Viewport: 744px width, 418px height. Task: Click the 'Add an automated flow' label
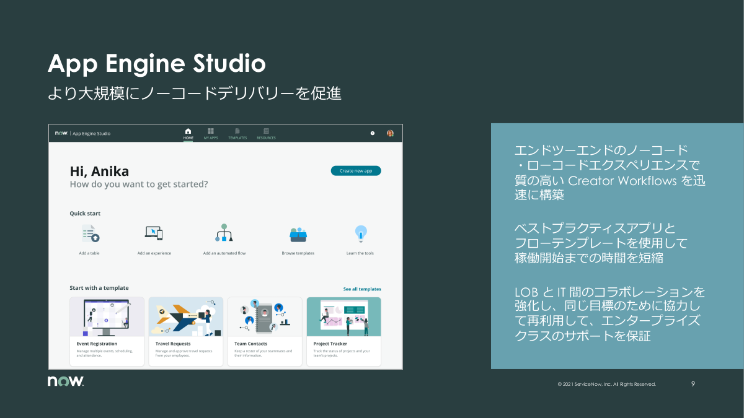pos(224,253)
